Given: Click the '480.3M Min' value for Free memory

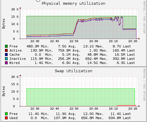Looking at the screenshot, I should (x=38, y=46).
